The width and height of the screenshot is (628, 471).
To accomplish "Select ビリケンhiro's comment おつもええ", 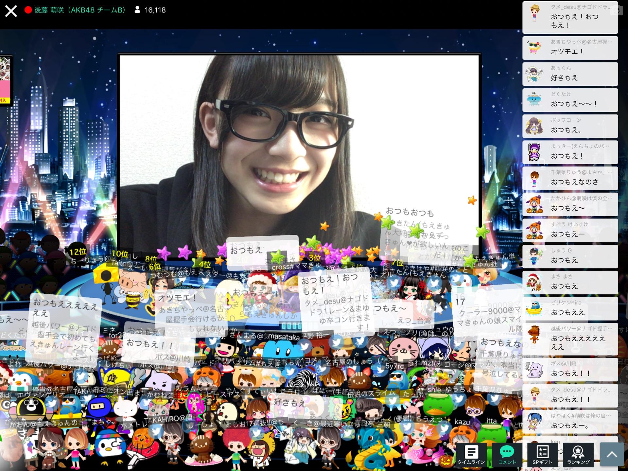I will pos(570,309).
